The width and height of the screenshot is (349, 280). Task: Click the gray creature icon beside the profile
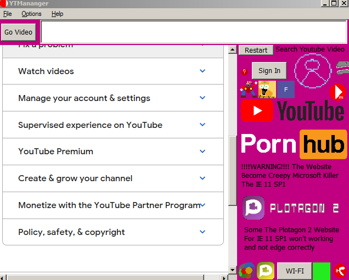pos(342,68)
